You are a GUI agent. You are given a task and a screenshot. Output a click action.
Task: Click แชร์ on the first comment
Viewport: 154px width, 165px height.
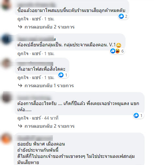[37, 19]
